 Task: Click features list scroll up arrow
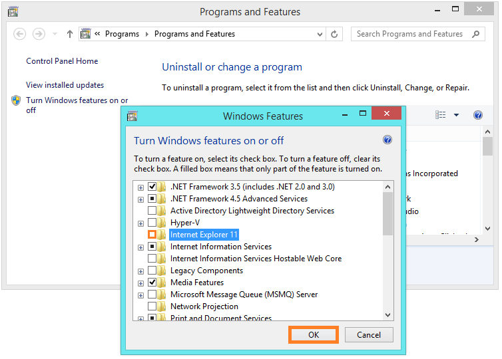tap(387, 187)
